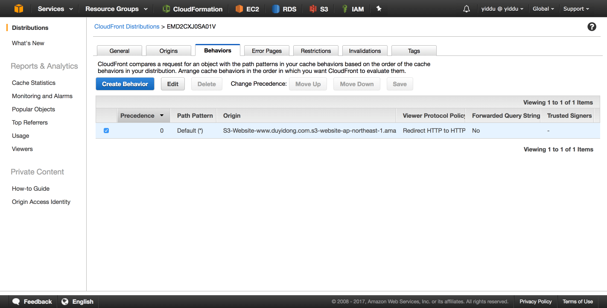Screen dimensions: 607x308
Task: Open Top Referrers report
Action: click(30, 122)
